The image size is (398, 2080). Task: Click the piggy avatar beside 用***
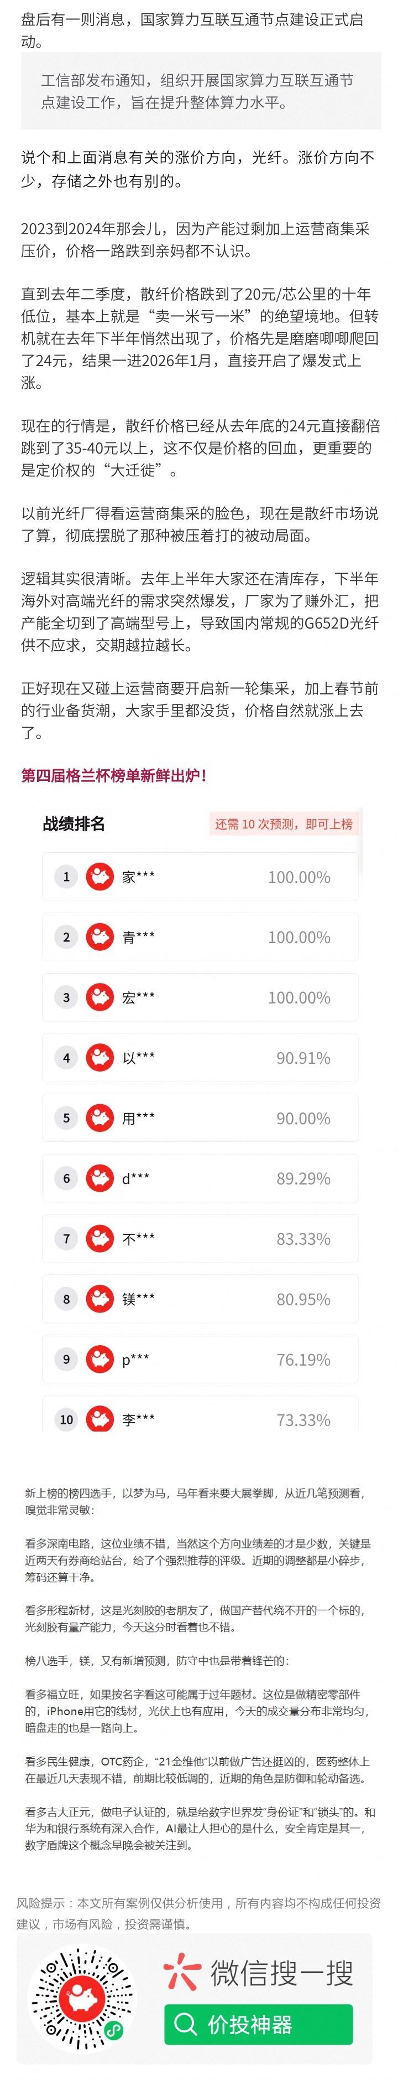100,1118
